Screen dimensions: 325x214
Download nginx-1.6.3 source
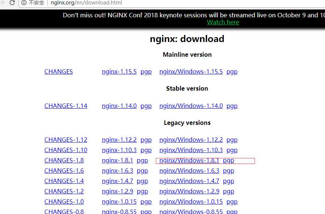point(118,171)
